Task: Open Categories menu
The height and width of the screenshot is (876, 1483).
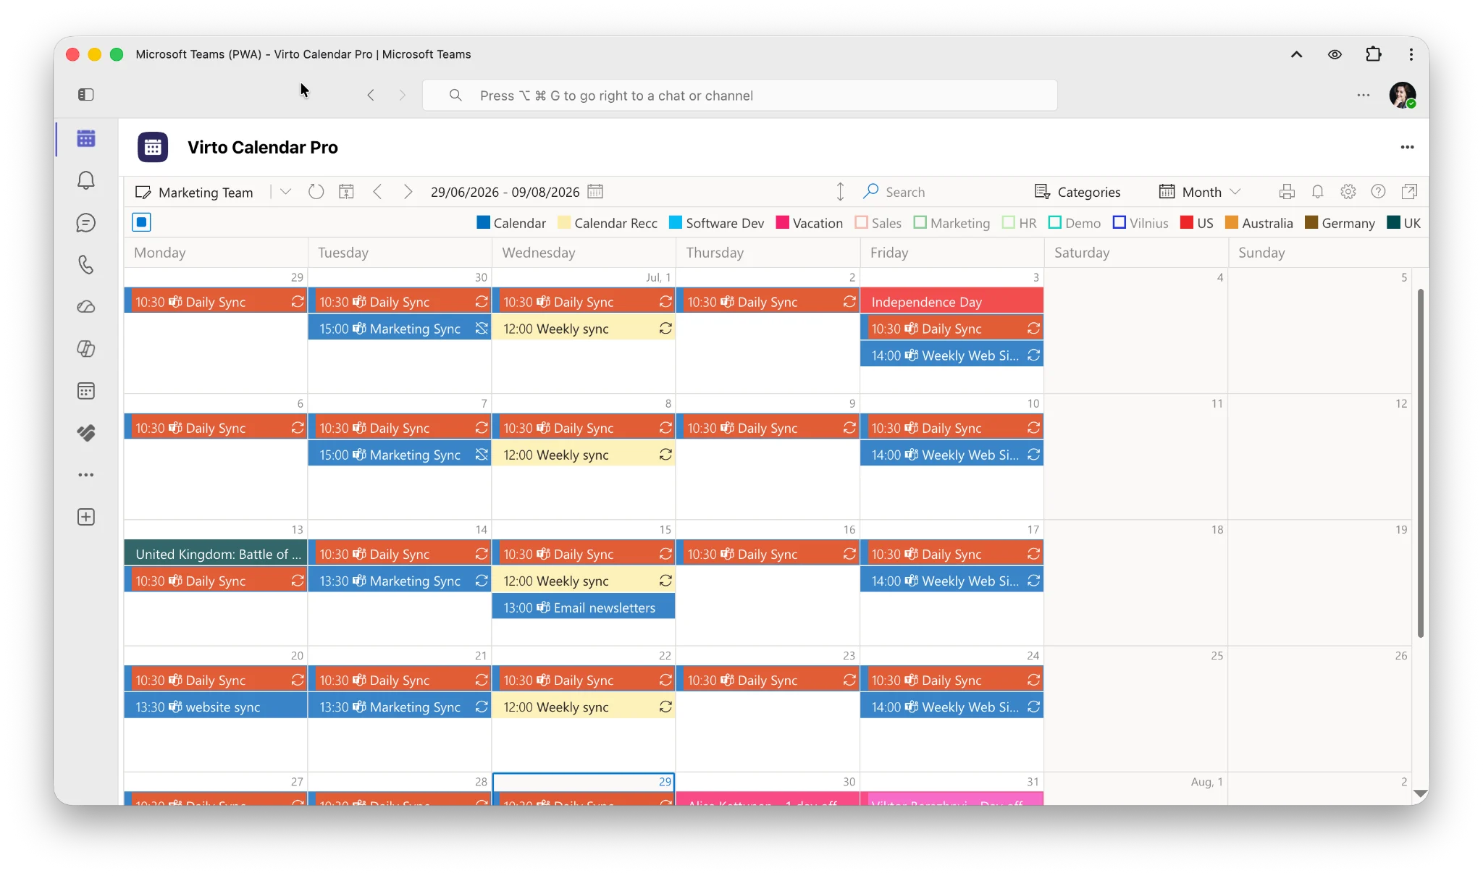Action: [x=1077, y=192]
